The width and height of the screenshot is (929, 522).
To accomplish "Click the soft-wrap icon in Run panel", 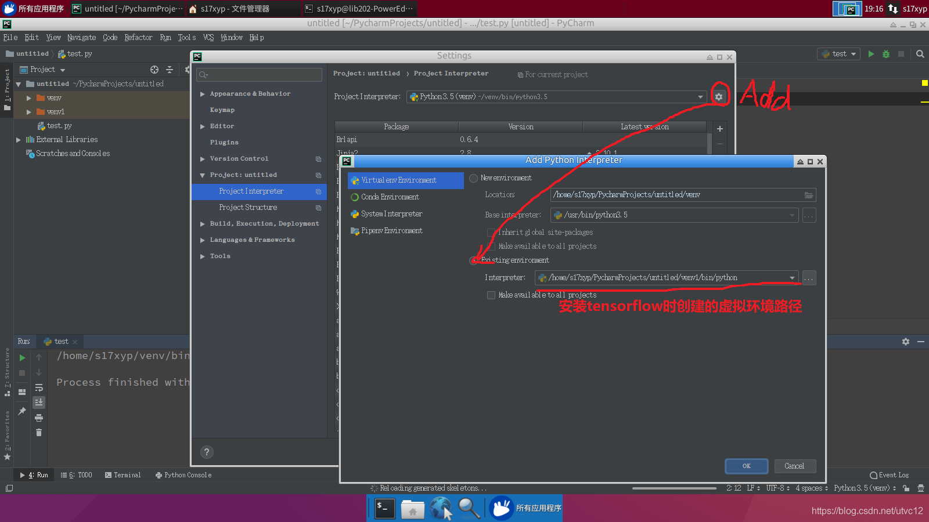I will click(x=39, y=387).
